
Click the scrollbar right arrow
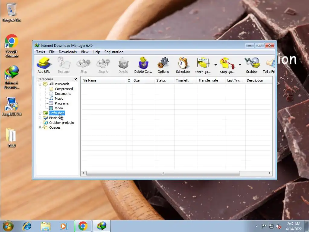coord(269,173)
